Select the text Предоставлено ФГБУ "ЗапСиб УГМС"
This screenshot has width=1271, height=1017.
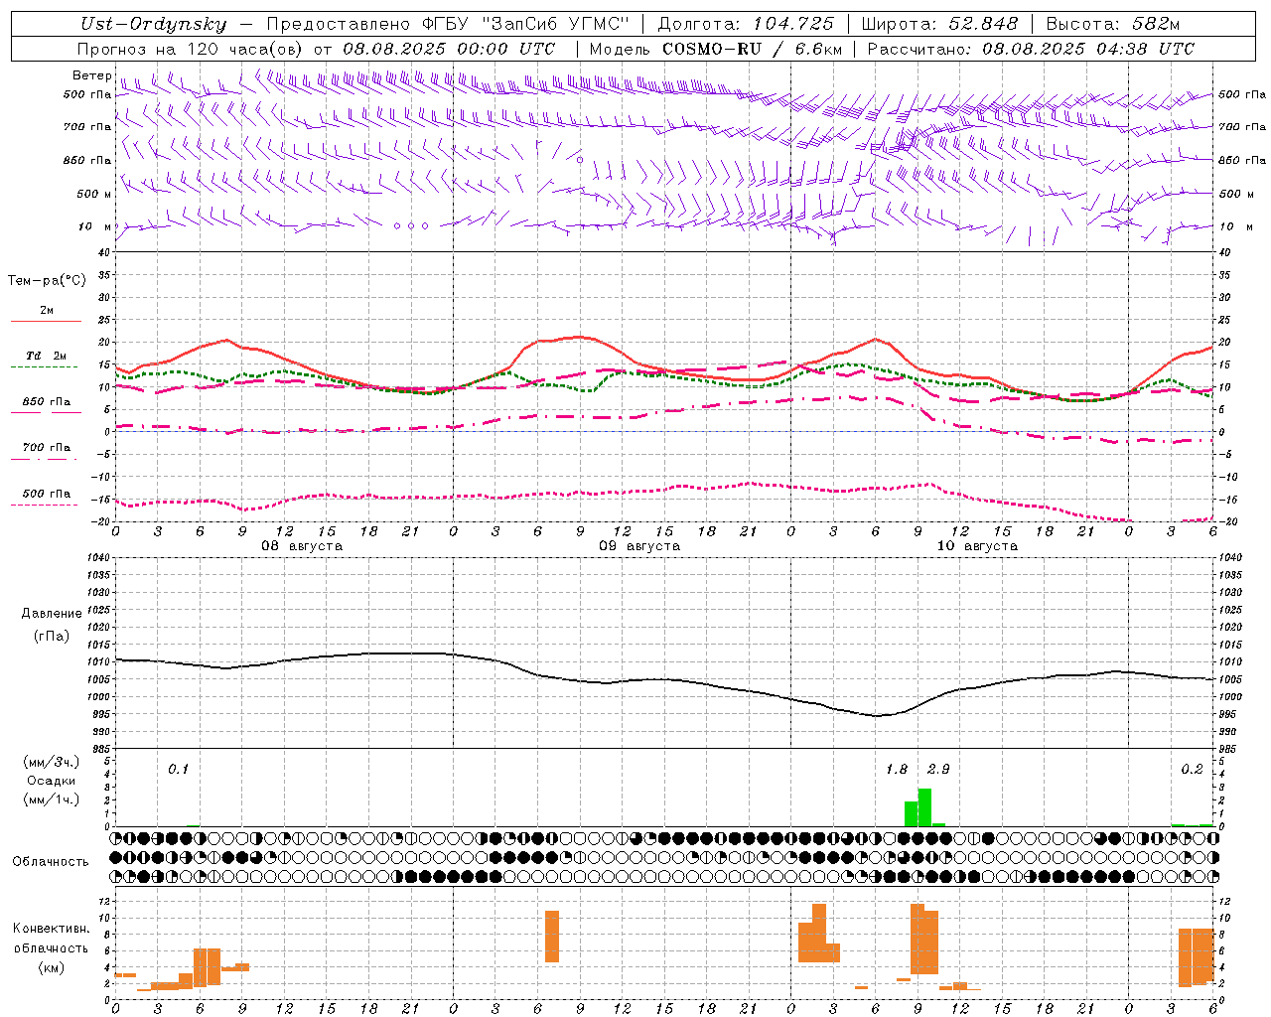pyautogui.click(x=448, y=24)
